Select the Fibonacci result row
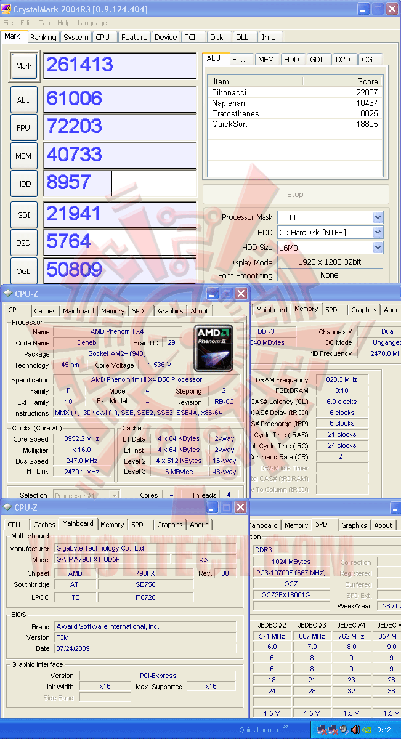The width and height of the screenshot is (401, 739). [x=295, y=92]
